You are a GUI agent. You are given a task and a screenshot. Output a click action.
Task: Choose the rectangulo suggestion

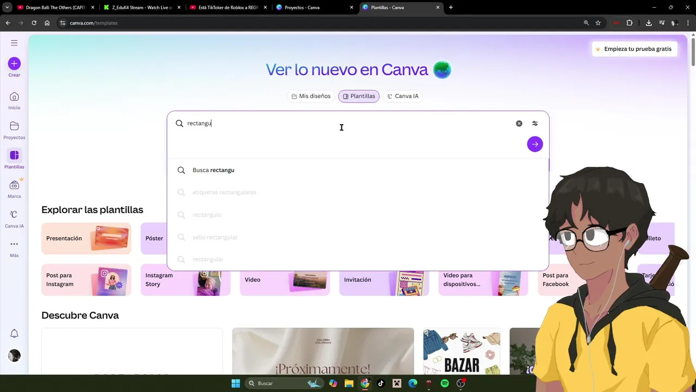[x=358, y=215]
